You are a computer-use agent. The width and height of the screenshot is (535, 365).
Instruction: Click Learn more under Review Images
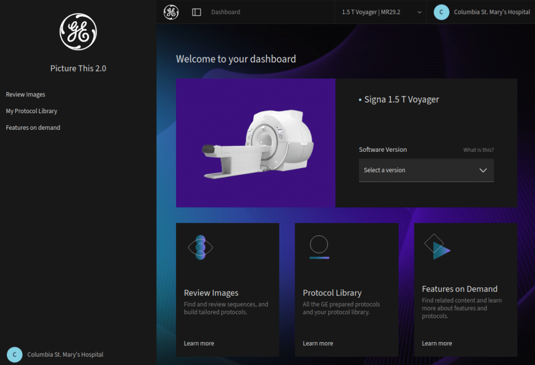[199, 343]
